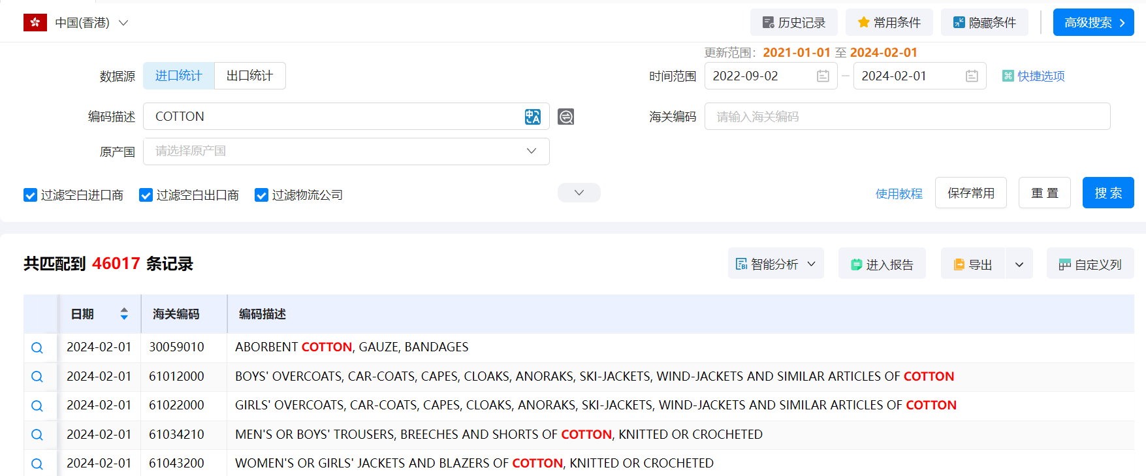The image size is (1146, 476).
Task: Click the 海关编码 input field
Action: pyautogui.click(x=907, y=117)
